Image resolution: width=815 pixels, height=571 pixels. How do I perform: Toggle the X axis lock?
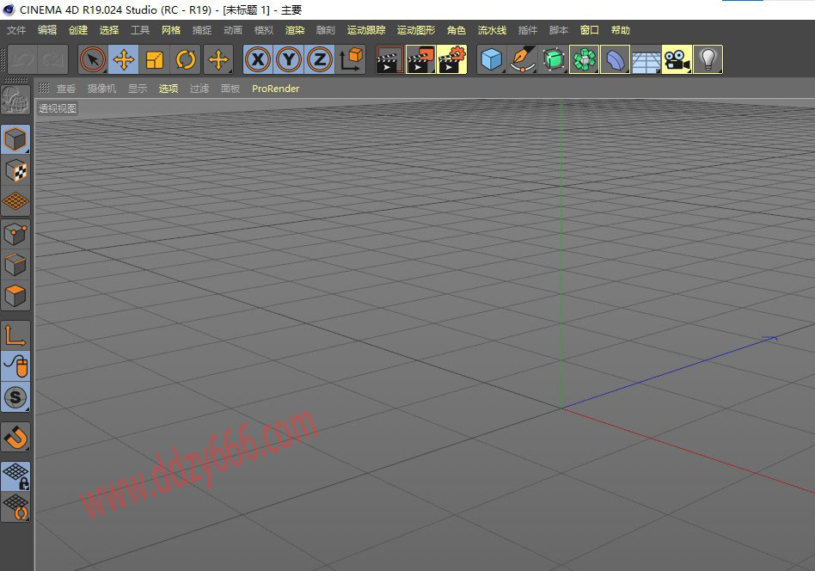(x=258, y=59)
